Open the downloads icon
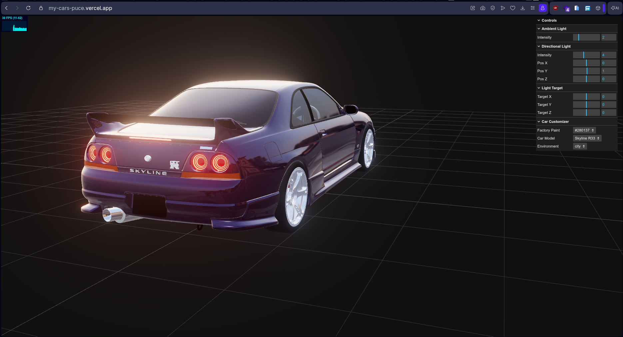623x337 pixels. pos(523,8)
